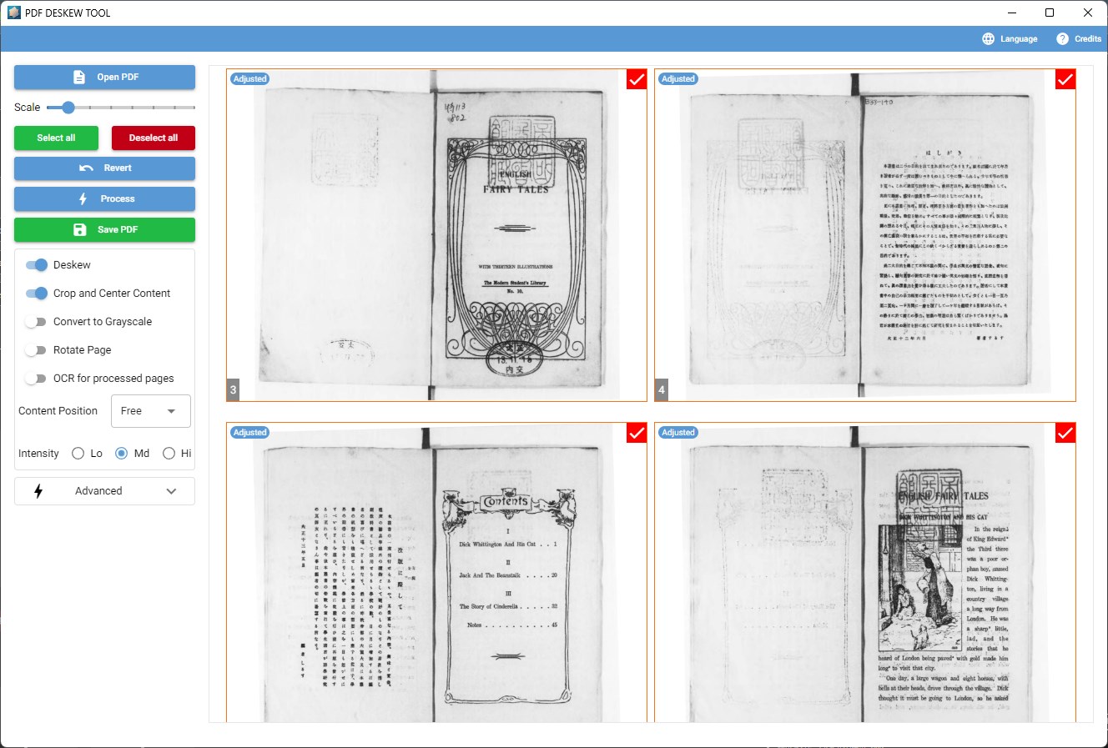Click the Adjusted badge on page 3
The height and width of the screenshot is (748, 1108).
[250, 79]
